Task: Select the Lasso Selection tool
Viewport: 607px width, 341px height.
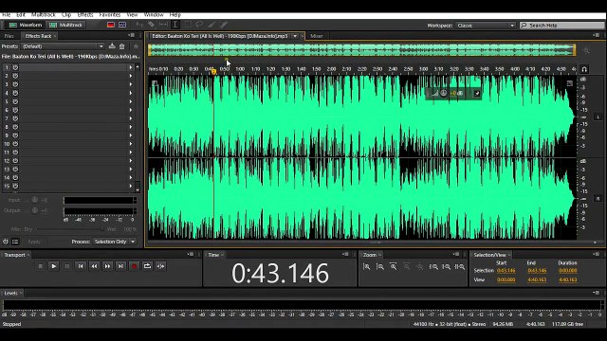Action: click(x=199, y=25)
